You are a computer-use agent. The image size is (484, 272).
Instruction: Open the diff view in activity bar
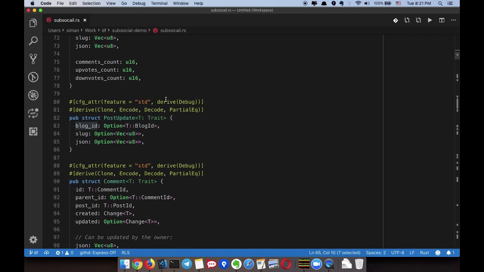point(33,113)
